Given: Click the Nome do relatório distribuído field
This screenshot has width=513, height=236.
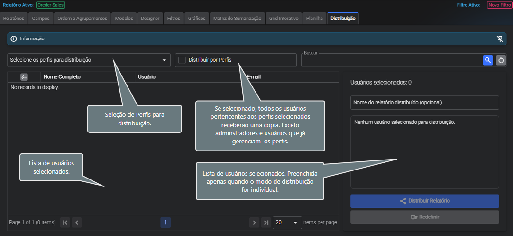Looking at the screenshot, I should coord(425,103).
